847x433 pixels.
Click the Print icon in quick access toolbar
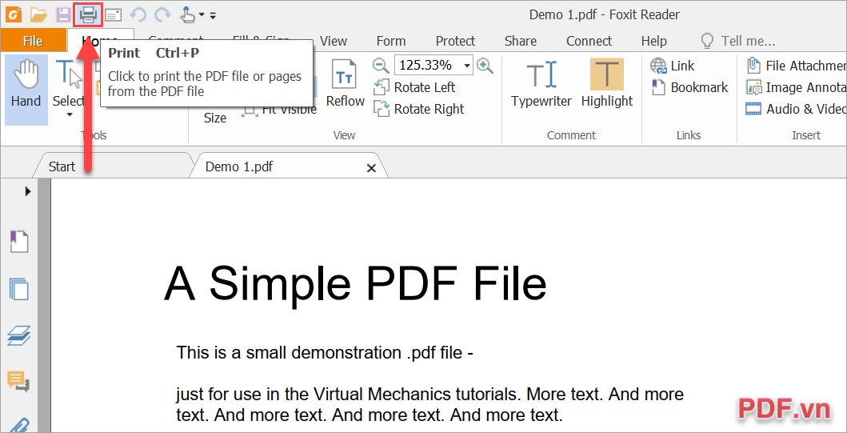pyautogui.click(x=88, y=14)
